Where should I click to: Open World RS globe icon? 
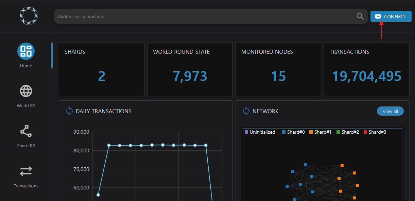point(26,91)
